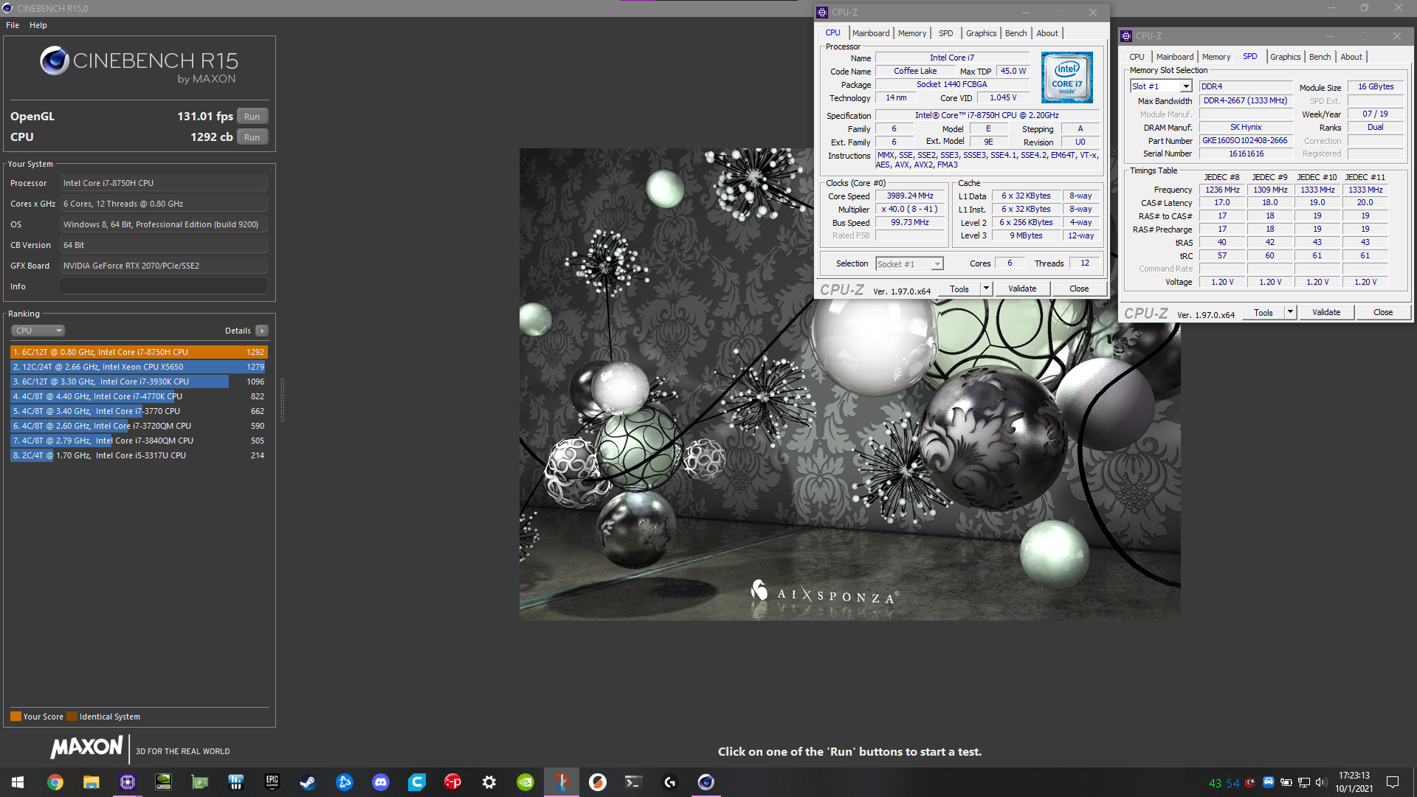Click the Intel Core i7 logo in CPU-Z
This screenshot has width=1417, height=797.
(1066, 77)
